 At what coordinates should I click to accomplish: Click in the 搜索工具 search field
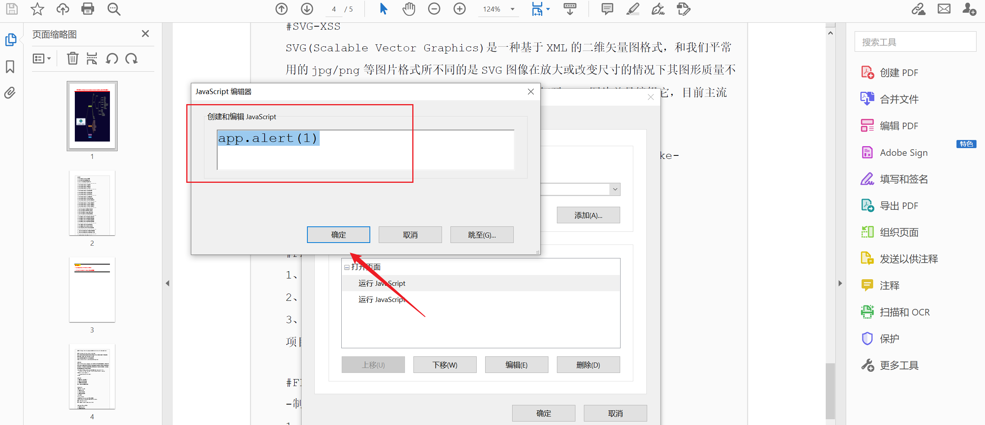click(x=915, y=42)
